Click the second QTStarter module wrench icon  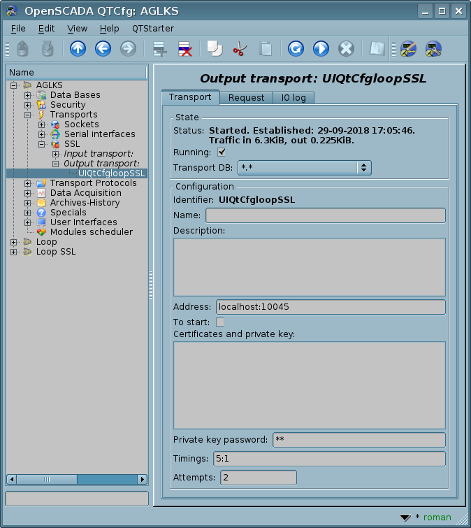(433, 49)
